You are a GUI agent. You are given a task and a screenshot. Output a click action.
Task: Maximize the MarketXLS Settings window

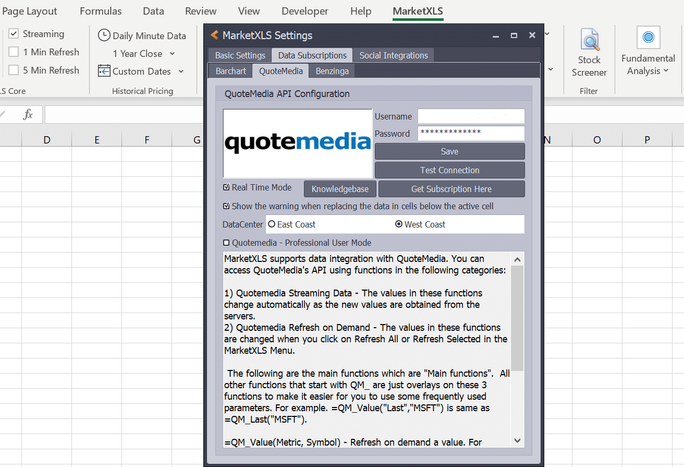tap(514, 35)
